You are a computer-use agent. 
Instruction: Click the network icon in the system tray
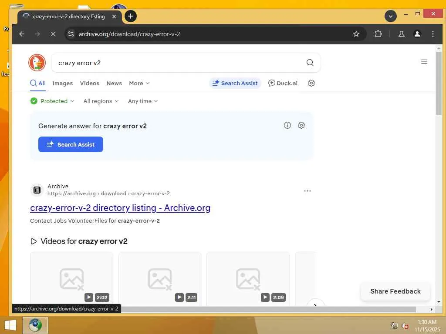(x=394, y=325)
